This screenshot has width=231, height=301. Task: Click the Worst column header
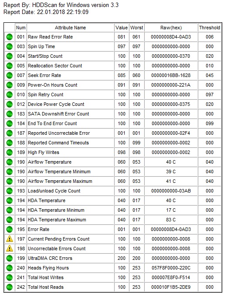point(136,28)
